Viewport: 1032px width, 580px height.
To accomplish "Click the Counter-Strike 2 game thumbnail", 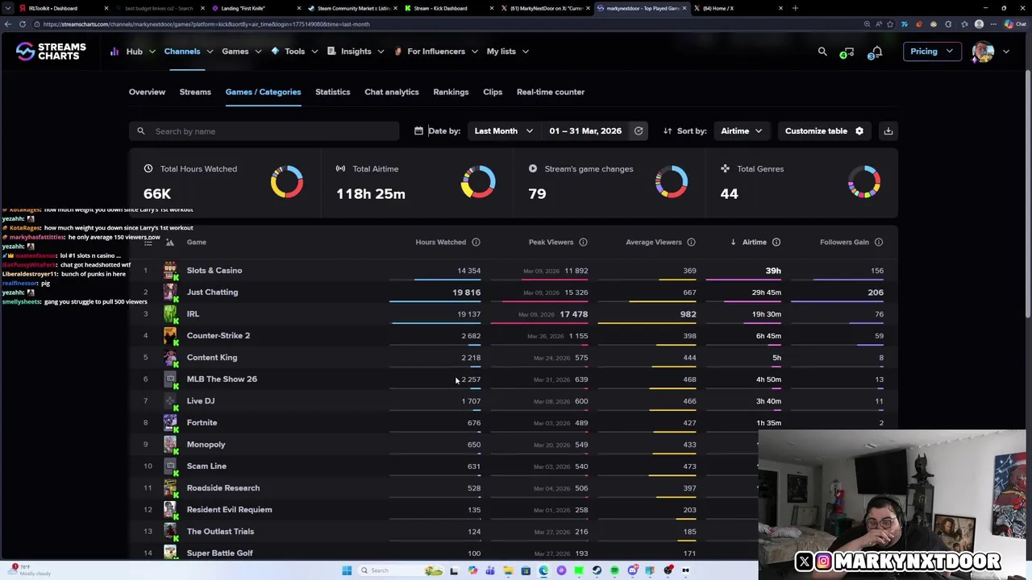I will point(170,335).
